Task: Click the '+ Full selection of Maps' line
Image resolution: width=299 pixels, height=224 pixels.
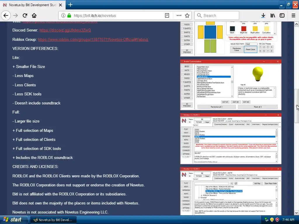Action: point(33,130)
